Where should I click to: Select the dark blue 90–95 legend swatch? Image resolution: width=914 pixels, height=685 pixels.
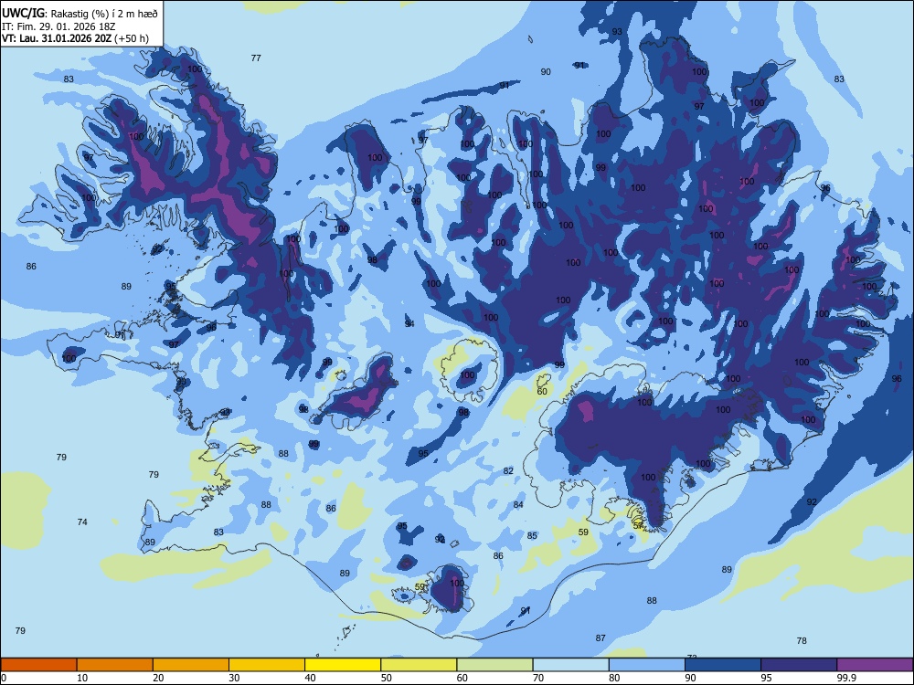tap(723, 665)
